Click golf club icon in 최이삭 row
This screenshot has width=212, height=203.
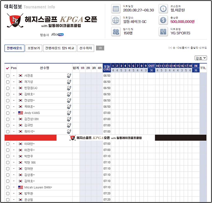(x=69, y=131)
